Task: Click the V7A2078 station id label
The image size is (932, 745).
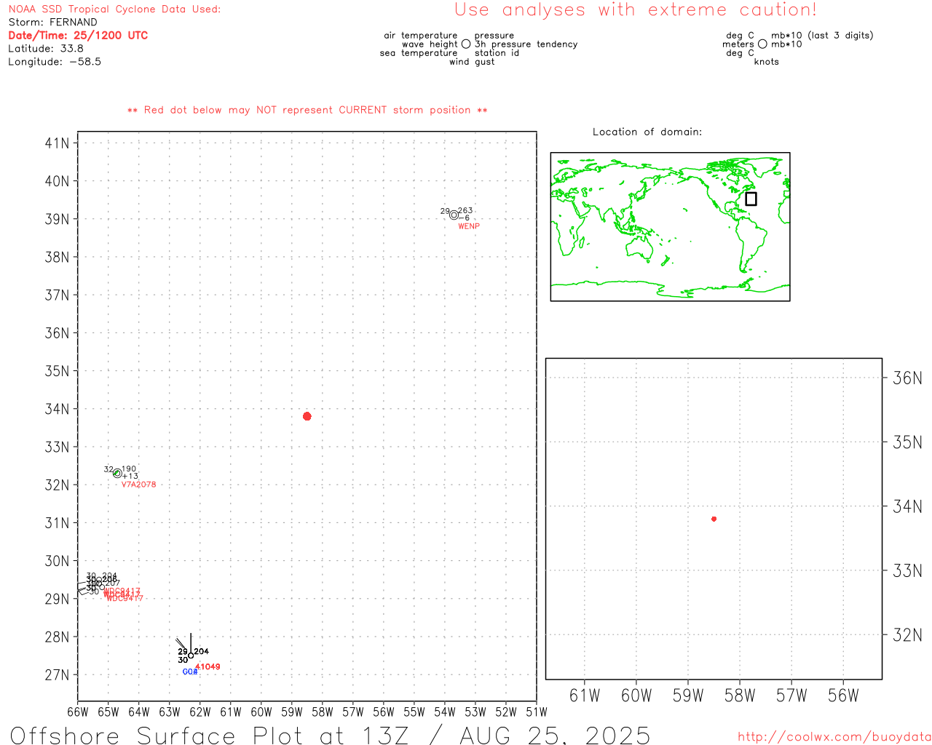Action: coord(138,485)
